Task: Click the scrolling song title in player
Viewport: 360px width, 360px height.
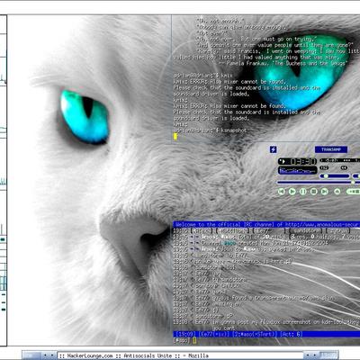Action: point(339,160)
